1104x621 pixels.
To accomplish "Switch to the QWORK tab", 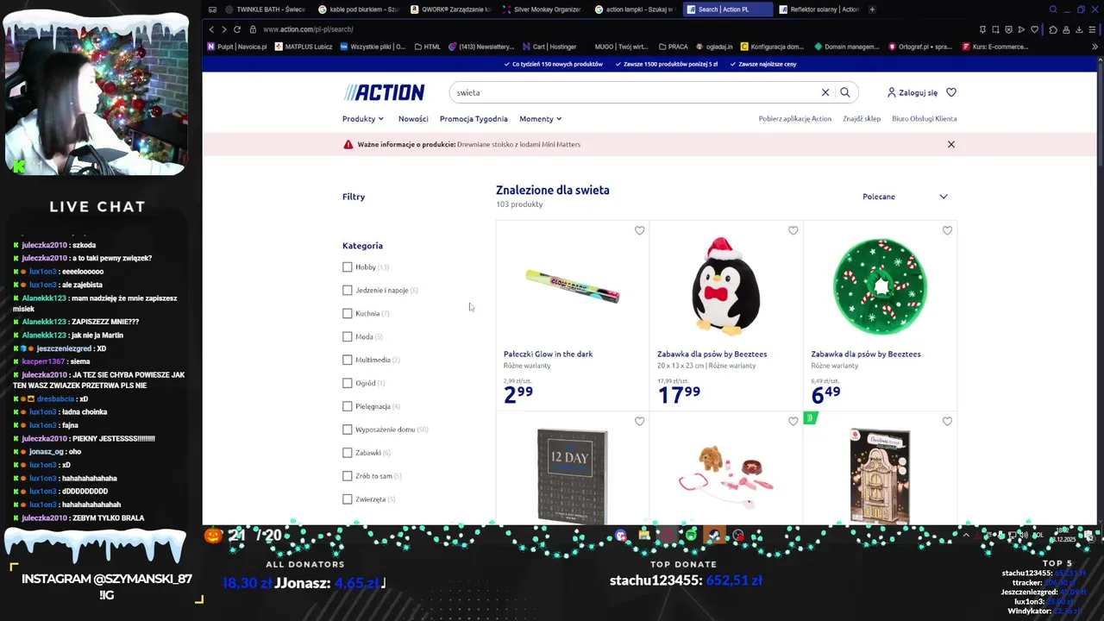I will [x=451, y=9].
